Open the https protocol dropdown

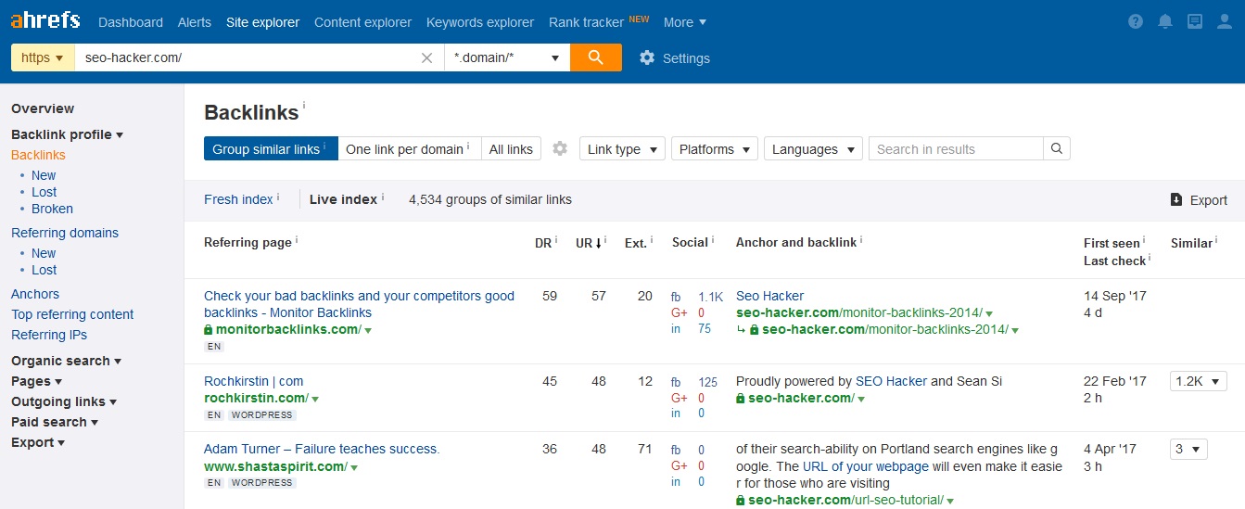pos(42,57)
